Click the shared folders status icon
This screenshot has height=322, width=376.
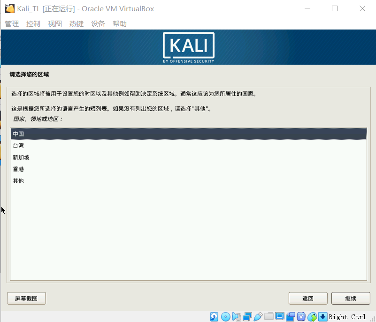[269, 316]
